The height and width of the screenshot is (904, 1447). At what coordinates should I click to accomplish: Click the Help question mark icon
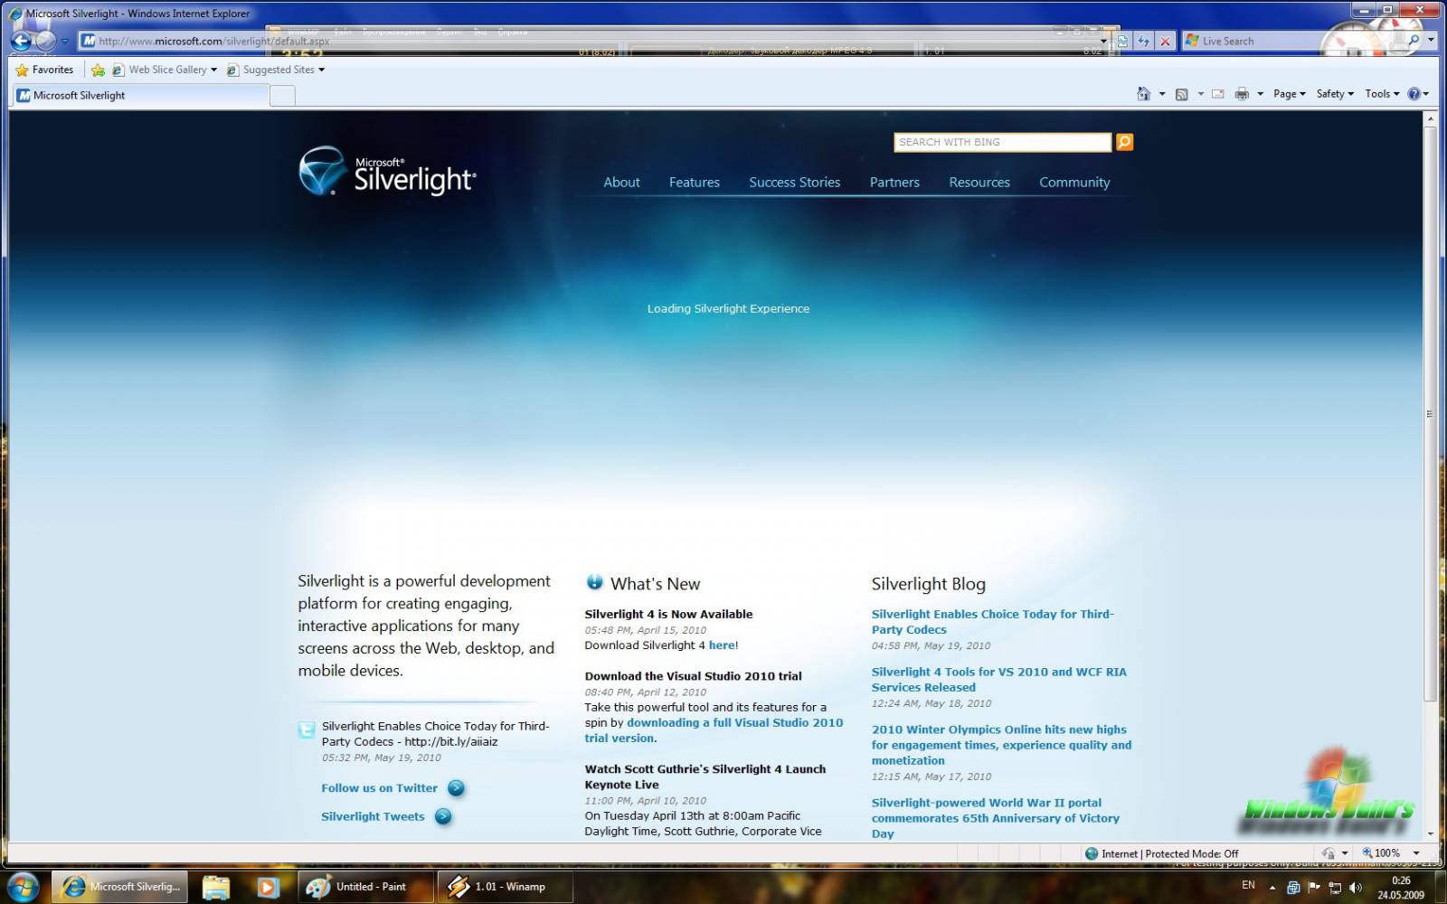pos(1414,94)
